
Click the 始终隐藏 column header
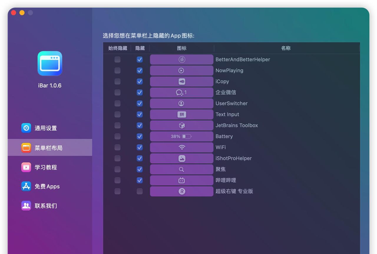pyautogui.click(x=118, y=48)
